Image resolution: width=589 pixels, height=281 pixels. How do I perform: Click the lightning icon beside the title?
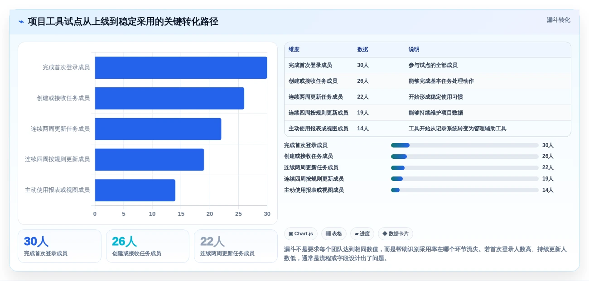(x=21, y=22)
